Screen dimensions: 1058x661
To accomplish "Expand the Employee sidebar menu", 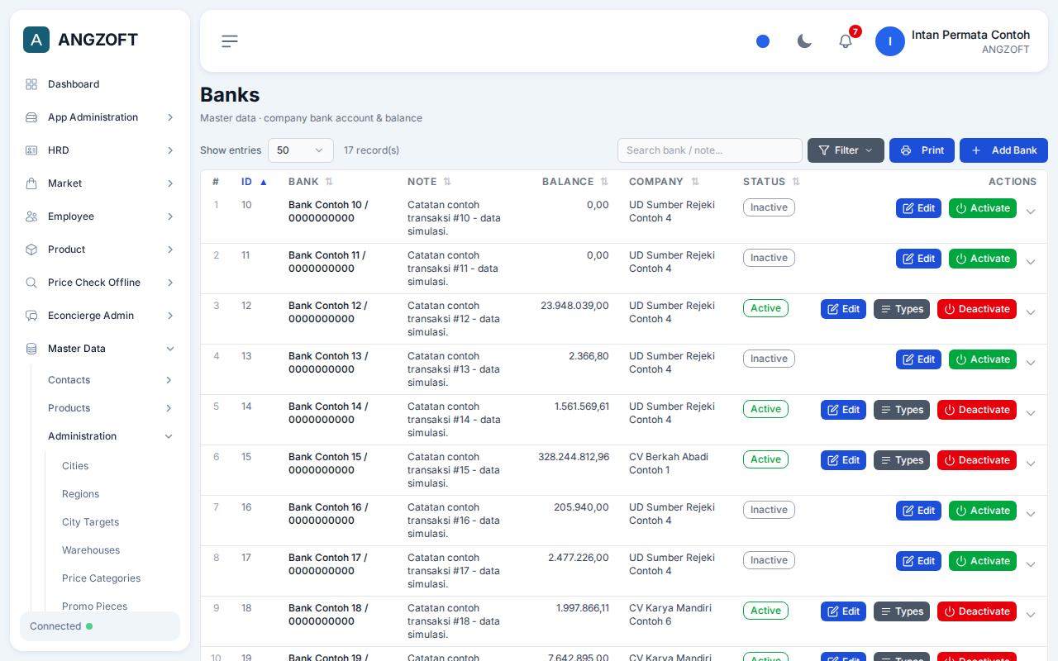I will tap(100, 216).
